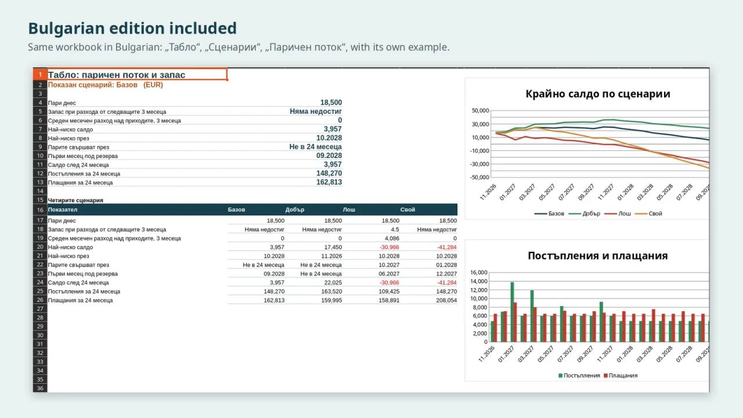The image size is (743, 418).
Task: Click the "Bulgarian edition included" slide heading
Action: tap(132, 28)
